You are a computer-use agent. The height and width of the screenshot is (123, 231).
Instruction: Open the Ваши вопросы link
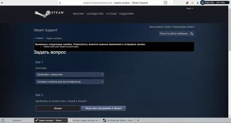(157, 27)
